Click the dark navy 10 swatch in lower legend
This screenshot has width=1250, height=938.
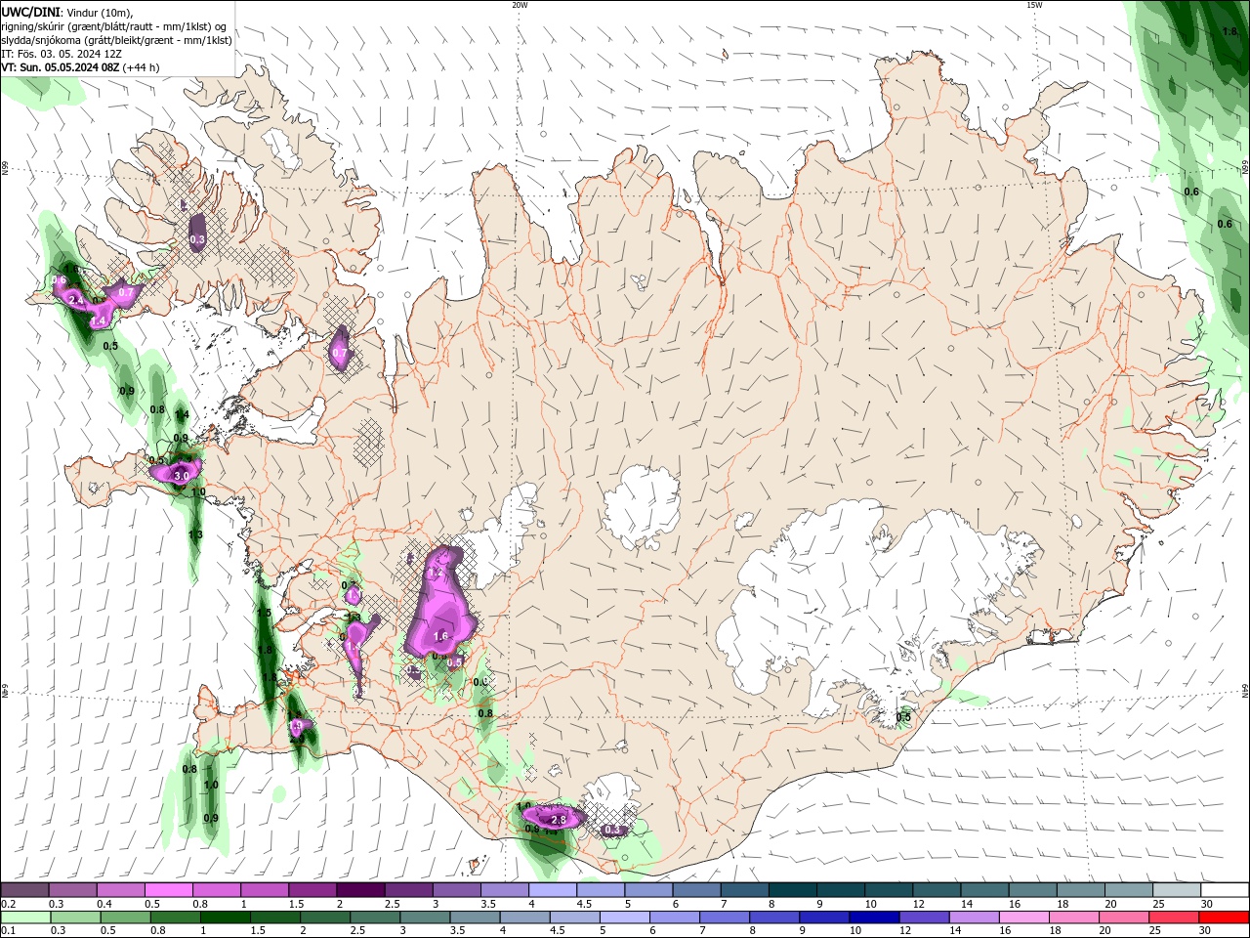point(873,917)
